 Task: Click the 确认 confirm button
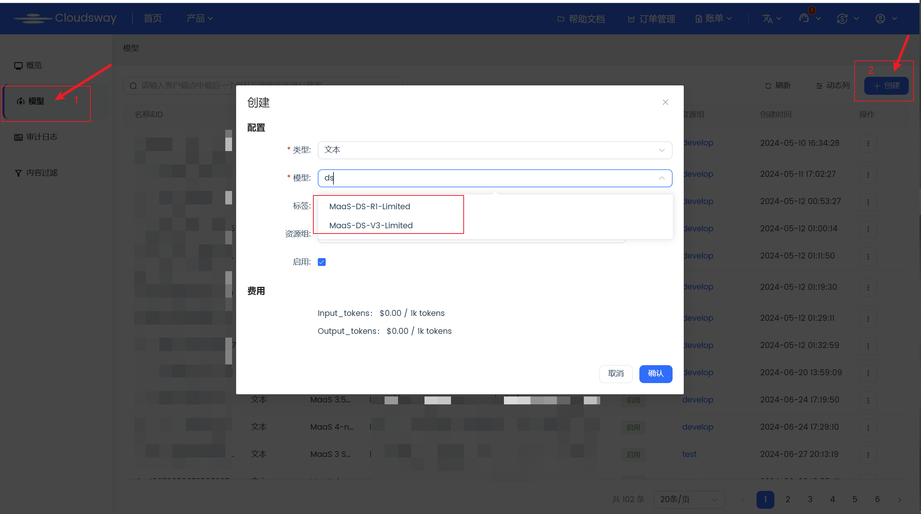pyautogui.click(x=655, y=373)
